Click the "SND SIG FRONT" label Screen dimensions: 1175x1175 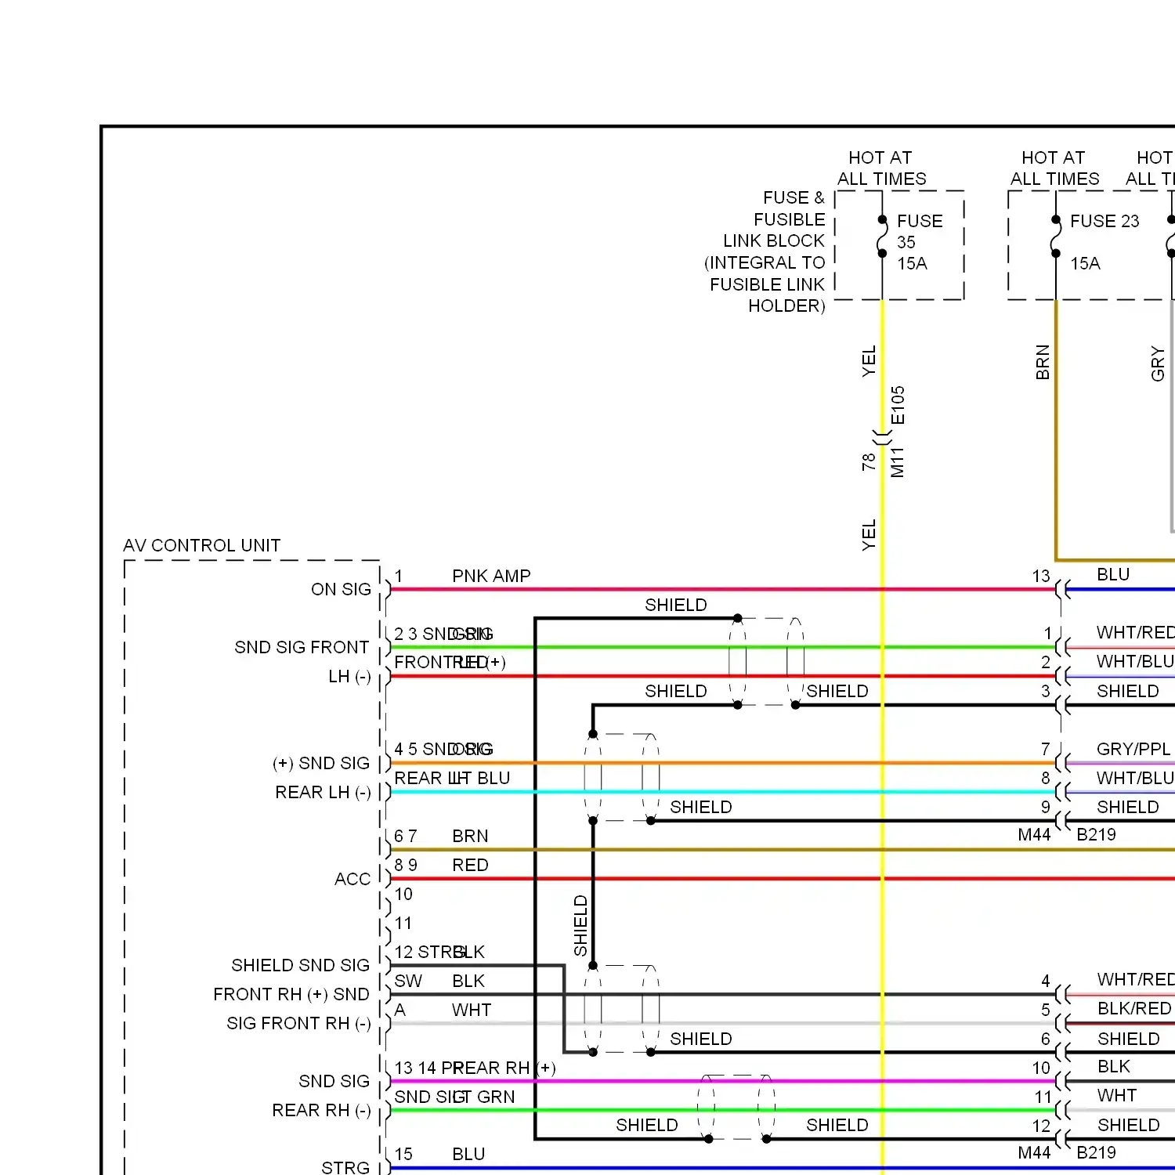pyautogui.click(x=302, y=647)
